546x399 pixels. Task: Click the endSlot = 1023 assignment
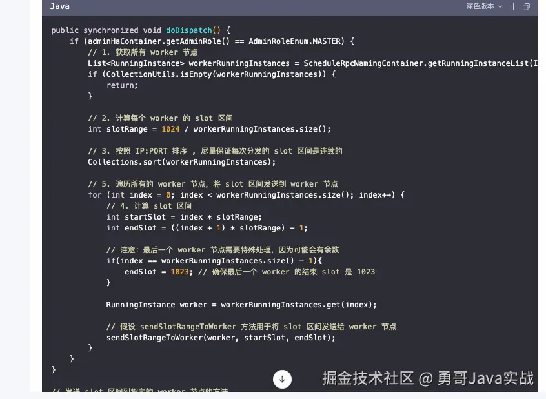[158, 271]
